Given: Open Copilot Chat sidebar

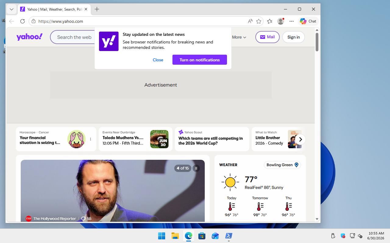Looking at the screenshot, I should click(x=308, y=21).
